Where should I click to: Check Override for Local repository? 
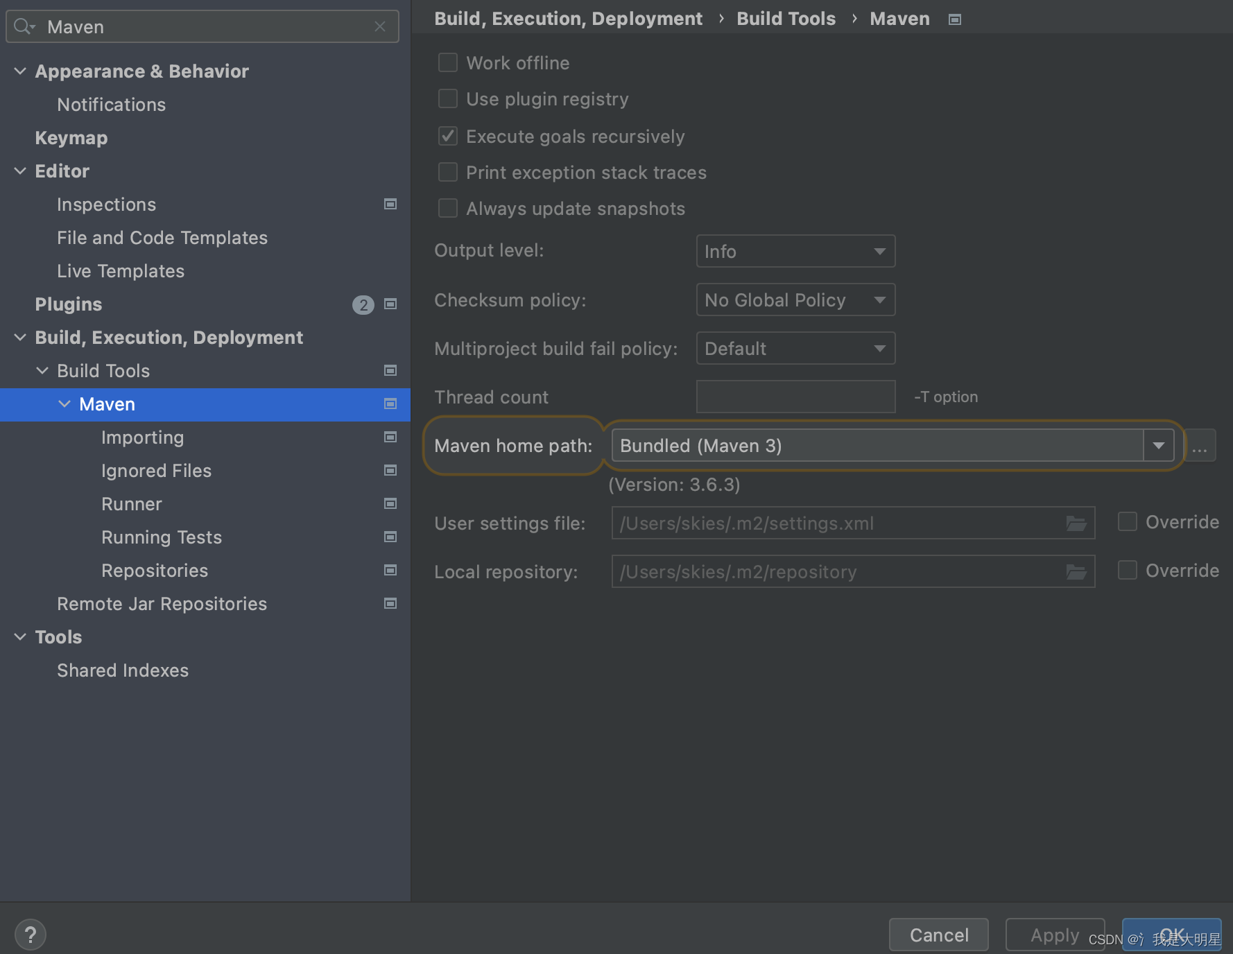coord(1128,570)
